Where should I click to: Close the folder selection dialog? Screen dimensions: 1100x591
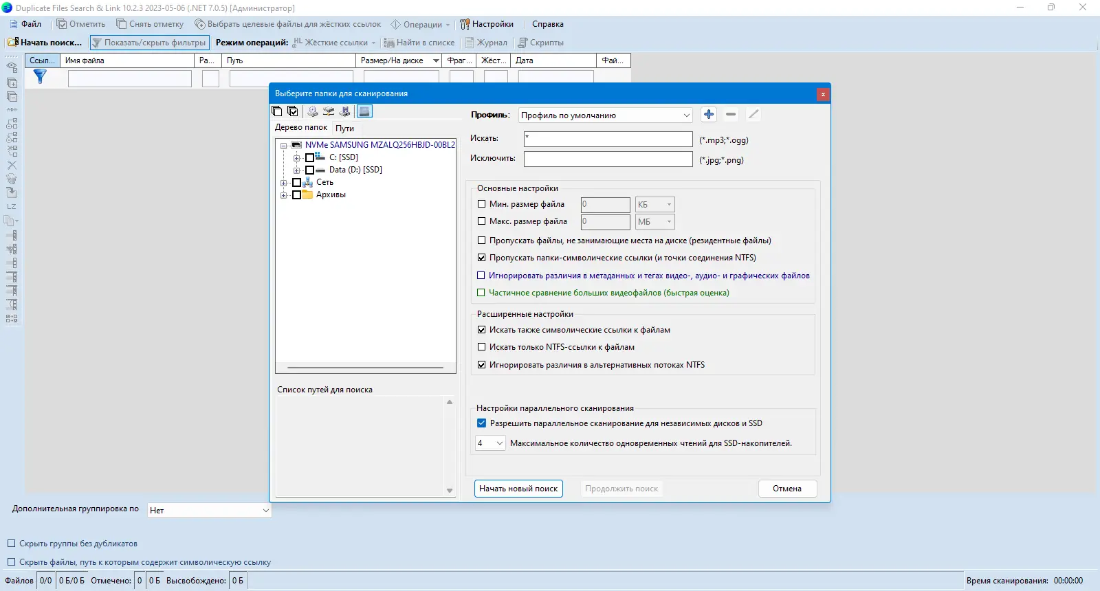click(x=823, y=94)
